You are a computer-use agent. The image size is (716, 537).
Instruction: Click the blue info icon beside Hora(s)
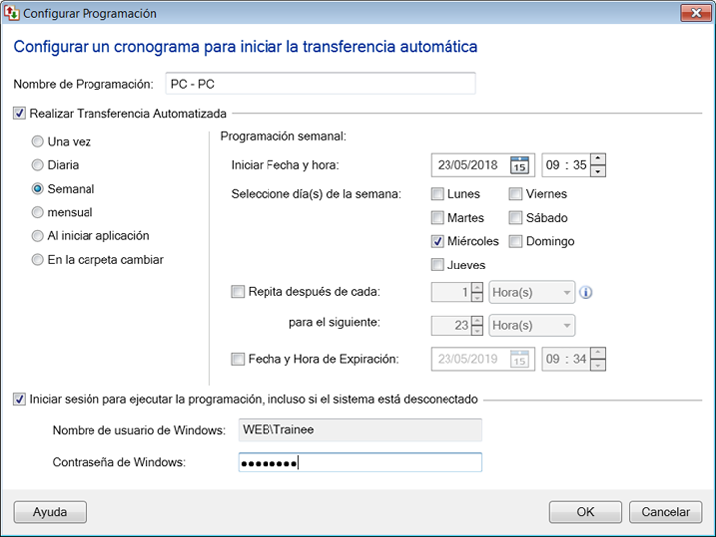585,293
